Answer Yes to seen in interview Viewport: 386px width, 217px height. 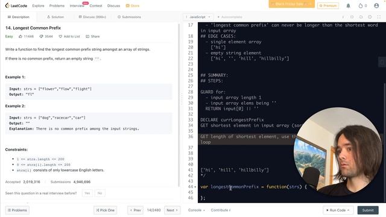(87, 193)
